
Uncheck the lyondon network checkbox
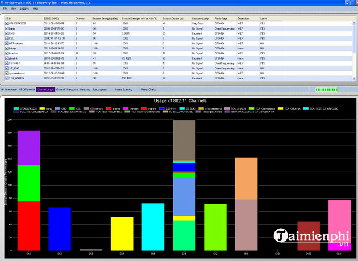pyautogui.click(x=7, y=53)
